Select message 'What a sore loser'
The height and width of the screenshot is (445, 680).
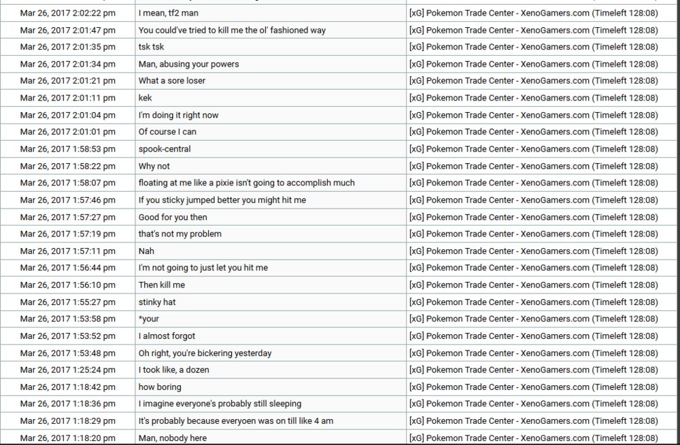[172, 81]
